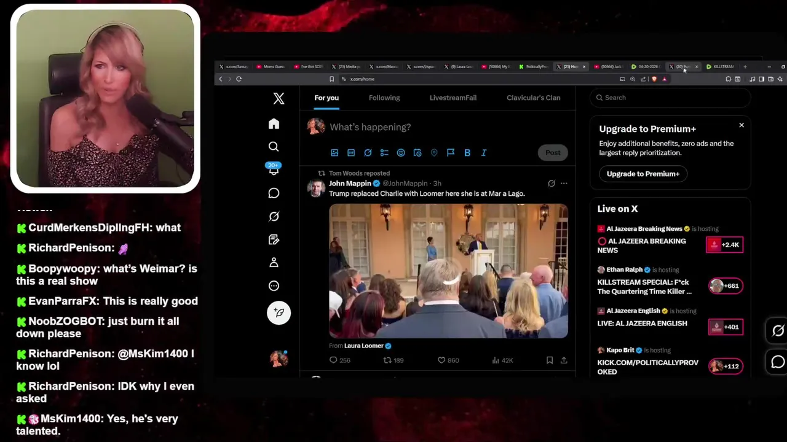787x442 pixels.
Task: Click the Grok icon on John Mappin's post
Action: tap(552, 184)
